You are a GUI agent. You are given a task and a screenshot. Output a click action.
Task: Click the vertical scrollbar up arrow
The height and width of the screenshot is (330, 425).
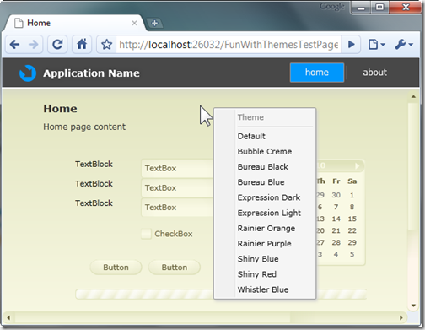click(413, 97)
